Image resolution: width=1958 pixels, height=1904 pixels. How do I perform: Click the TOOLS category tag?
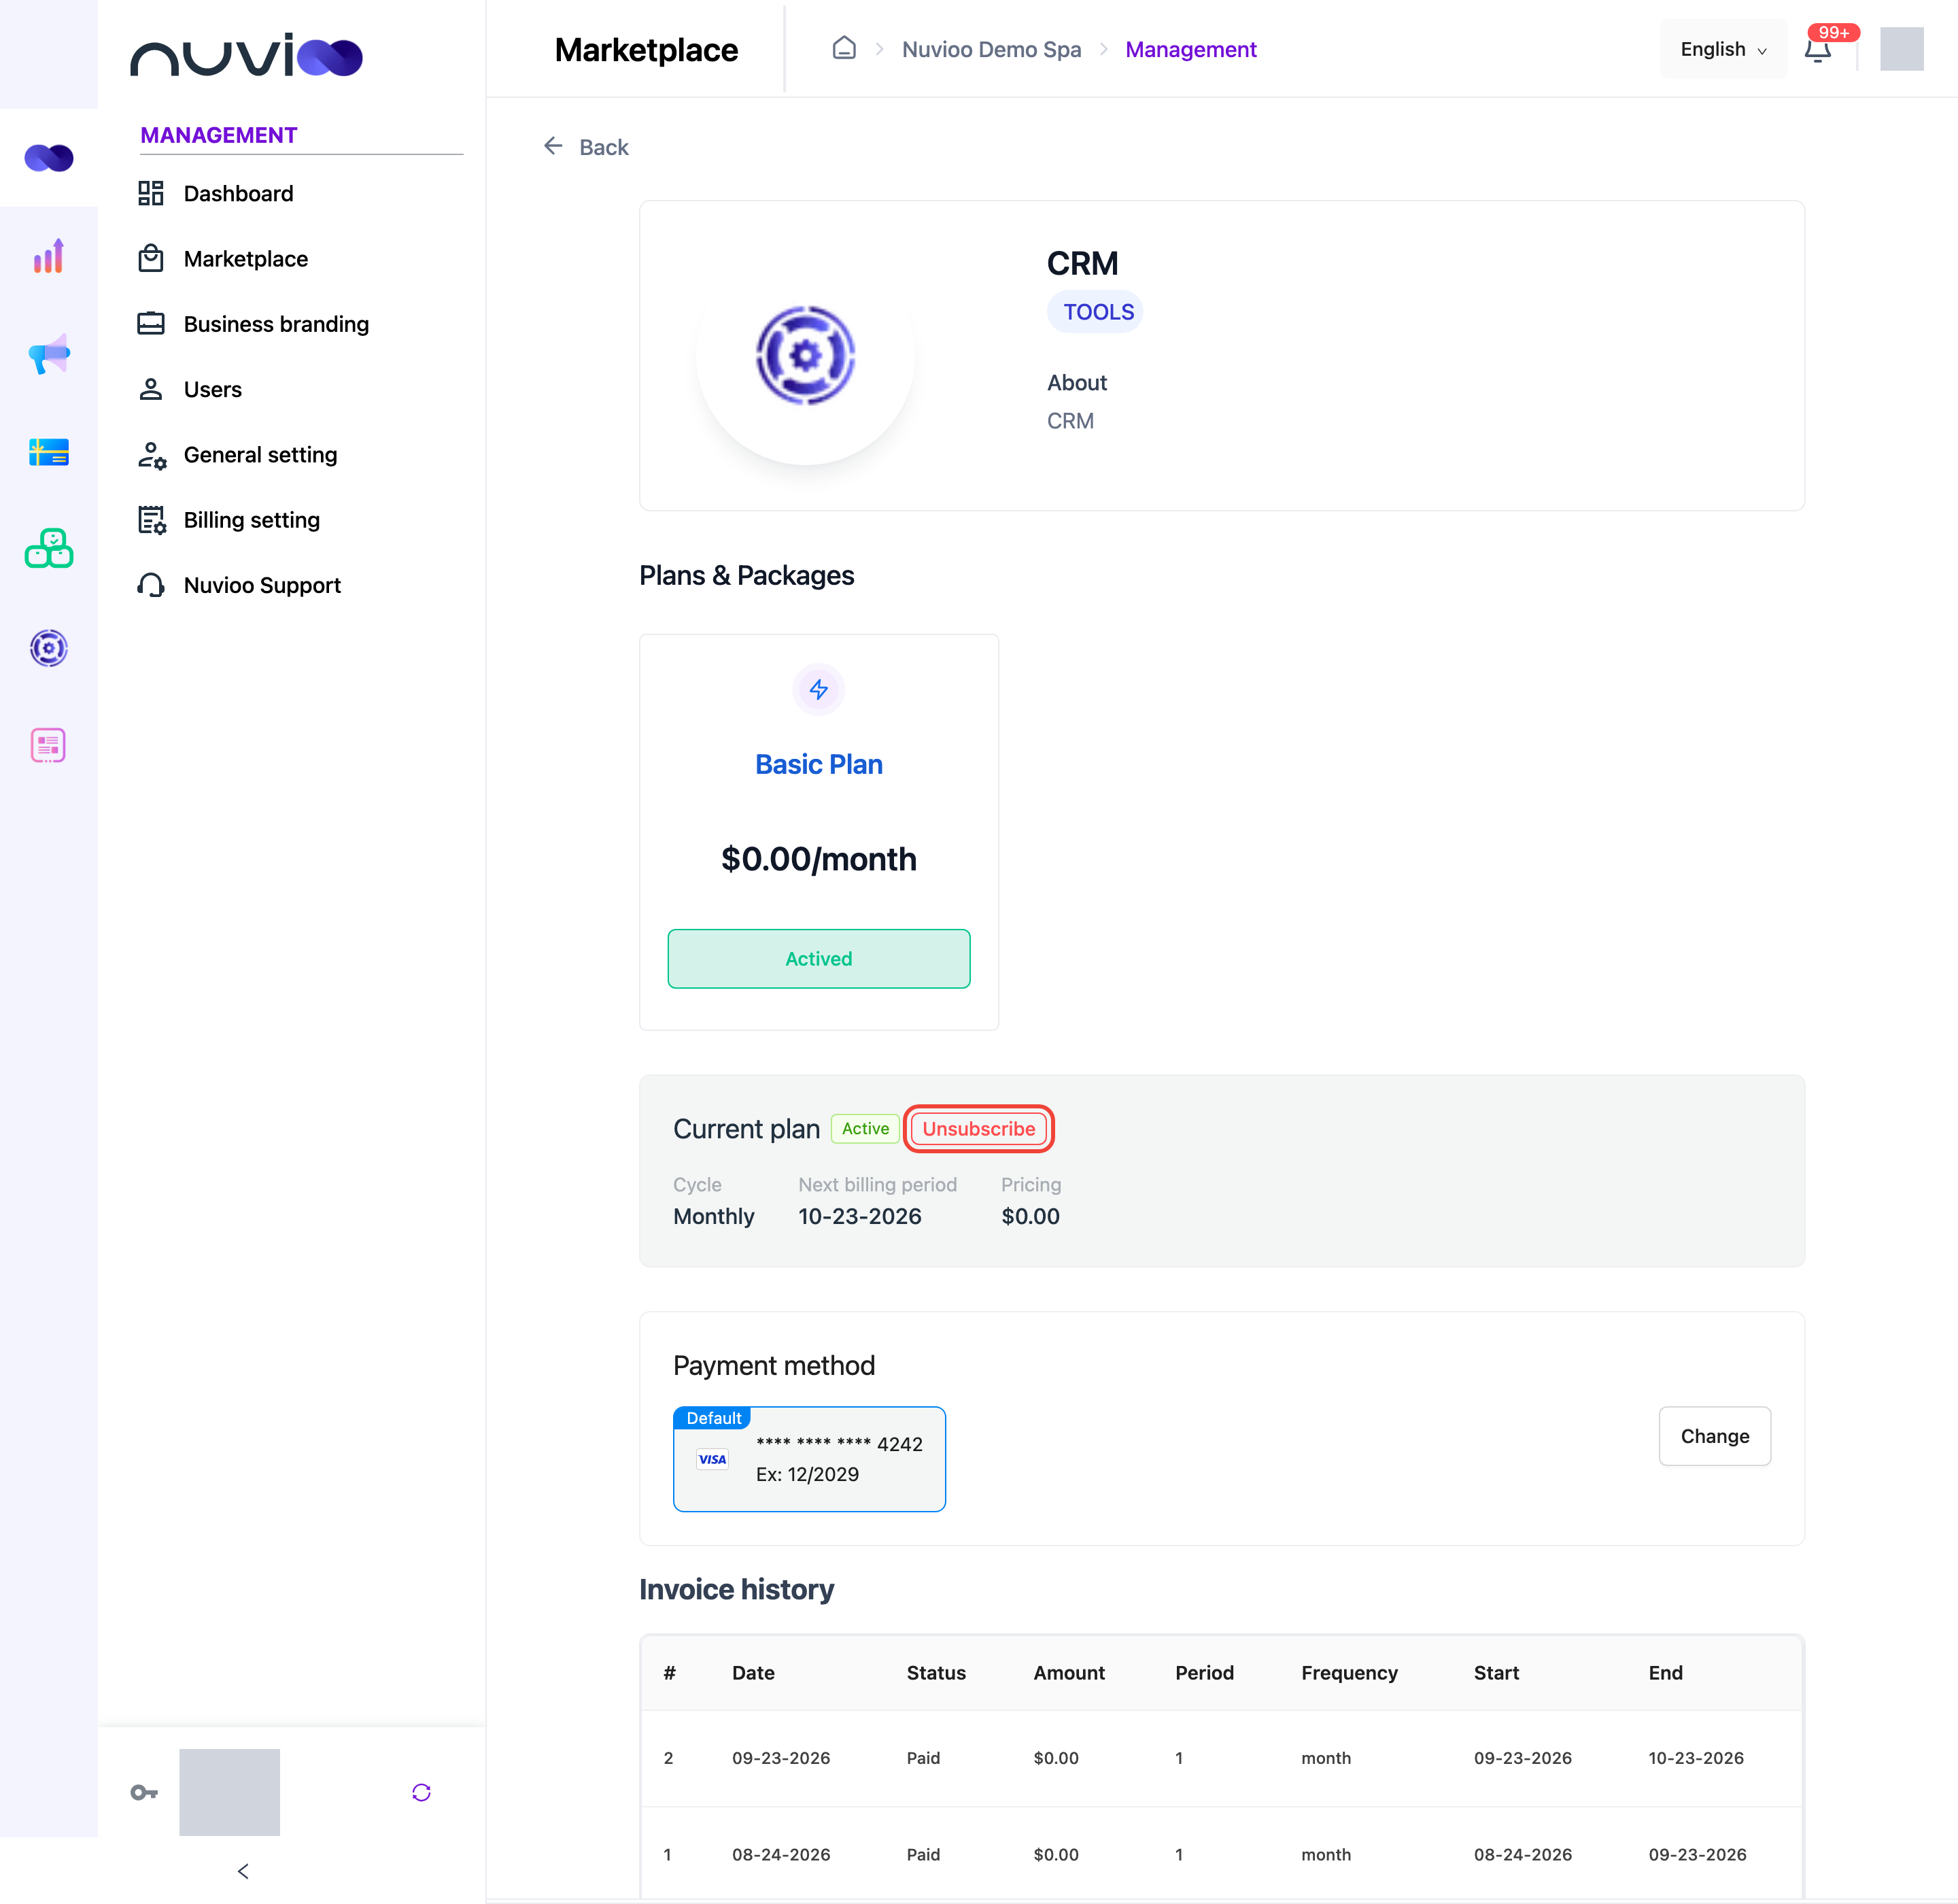pyautogui.click(x=1095, y=312)
